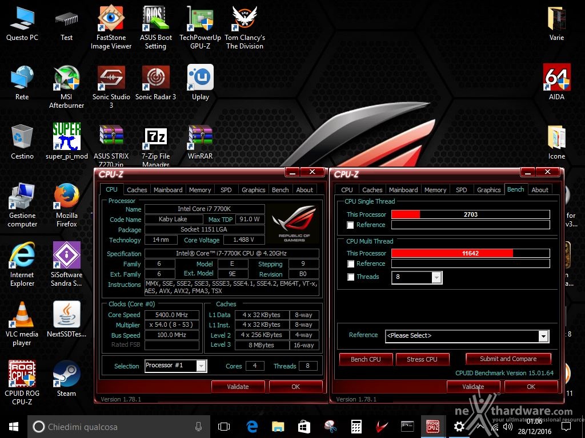Open the Threads count dropdown

coord(436,277)
